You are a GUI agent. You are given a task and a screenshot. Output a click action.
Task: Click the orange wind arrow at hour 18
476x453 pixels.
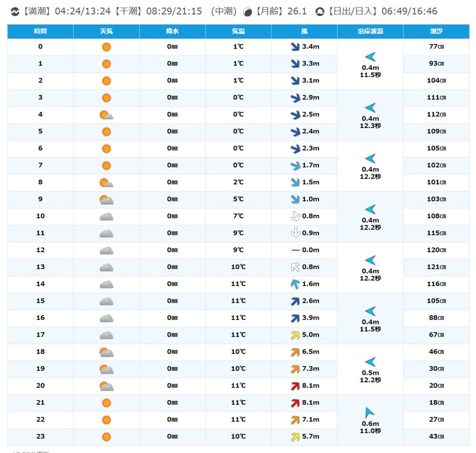(295, 352)
